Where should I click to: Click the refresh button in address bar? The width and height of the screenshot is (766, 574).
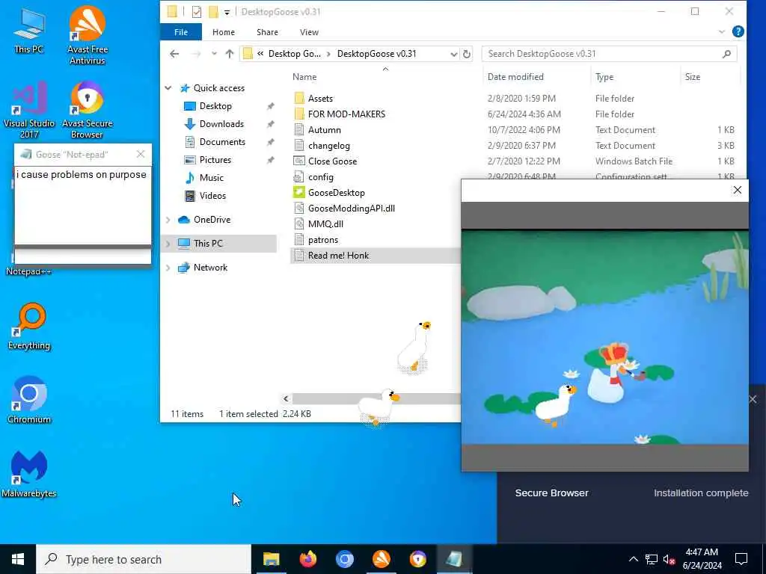tap(467, 54)
